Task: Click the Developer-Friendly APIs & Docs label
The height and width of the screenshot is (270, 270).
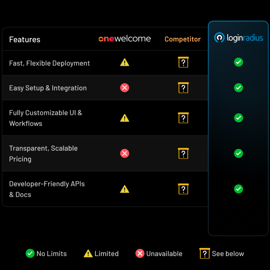Action: 47,189
